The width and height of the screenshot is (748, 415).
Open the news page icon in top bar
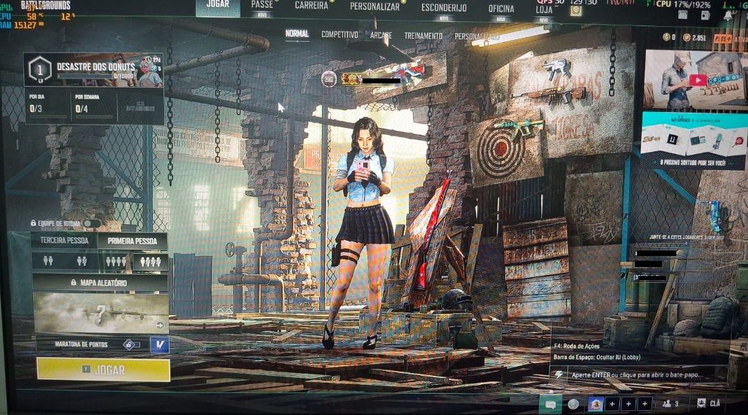705,16
